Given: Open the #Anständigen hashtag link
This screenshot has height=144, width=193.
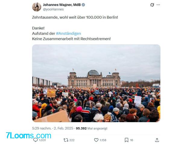Looking at the screenshot, I should coord(68,33).
